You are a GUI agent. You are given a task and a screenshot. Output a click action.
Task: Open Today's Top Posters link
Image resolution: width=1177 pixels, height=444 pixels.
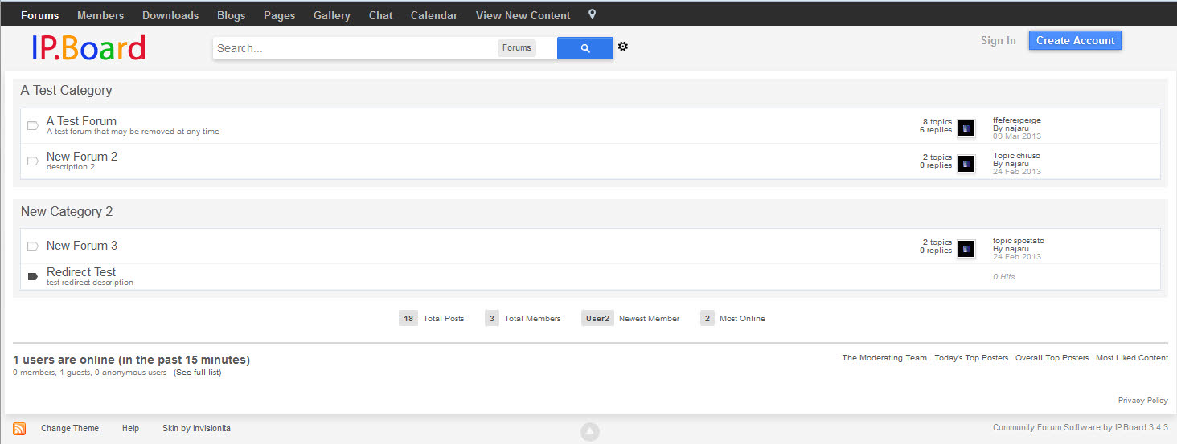pyautogui.click(x=970, y=358)
